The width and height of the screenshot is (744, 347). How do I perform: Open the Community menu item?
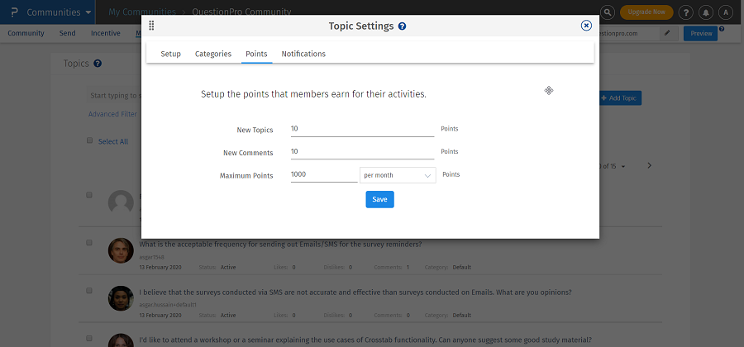(x=26, y=33)
